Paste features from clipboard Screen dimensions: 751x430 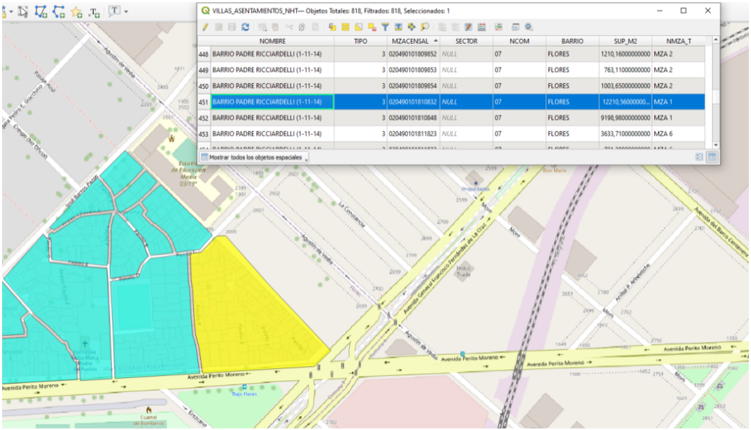315,27
